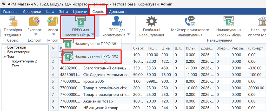Launch Майстер початкового налаштування phone icon
Screen dimensions: 266x111
pyautogui.click(x=190, y=21)
